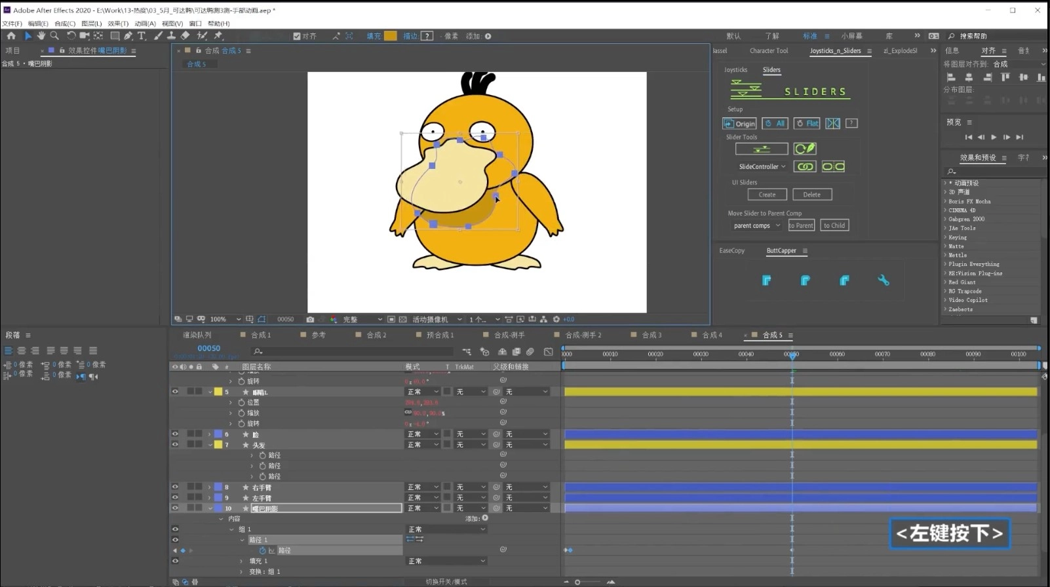
Task: Open the 合成 4 timeline tab
Action: tap(712, 335)
